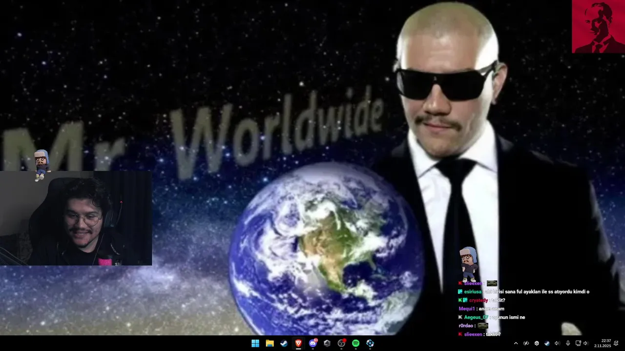625x351 pixels.
Task: Open the notification center icon
Action: tap(616, 343)
